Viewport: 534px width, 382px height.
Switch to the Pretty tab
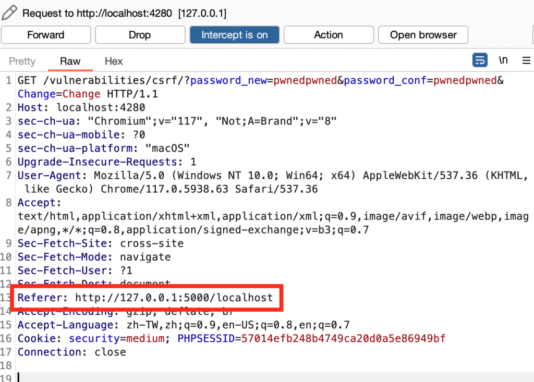pyautogui.click(x=22, y=61)
